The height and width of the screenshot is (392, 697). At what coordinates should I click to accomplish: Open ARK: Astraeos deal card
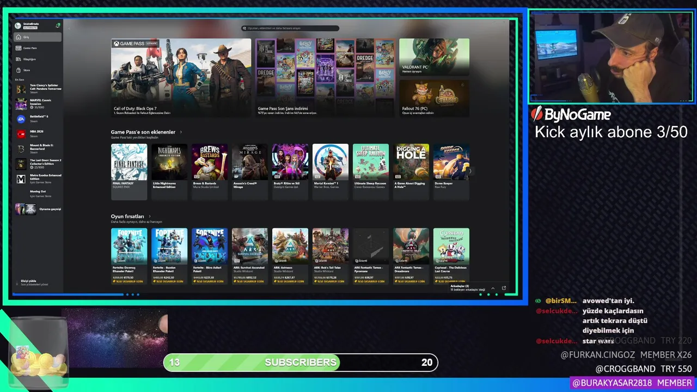click(290, 256)
